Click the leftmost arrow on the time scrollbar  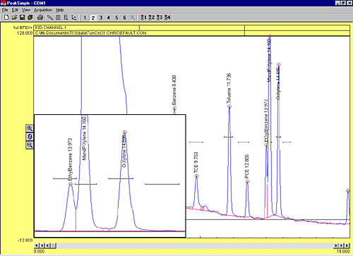coord(37,245)
